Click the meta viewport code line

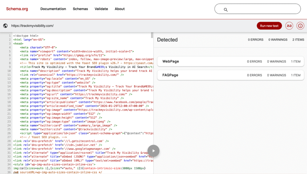[x=77, y=51]
